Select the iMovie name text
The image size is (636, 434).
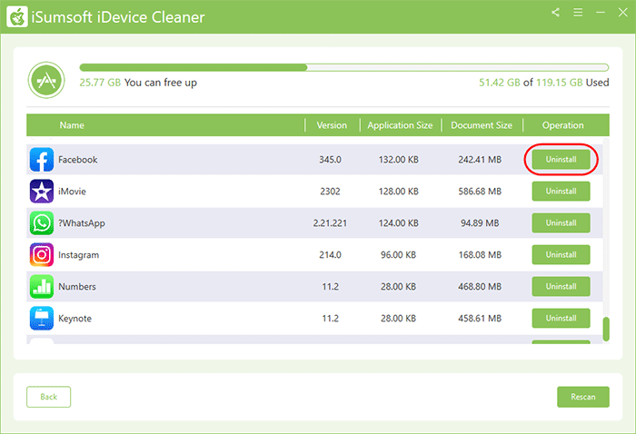pyautogui.click(x=72, y=192)
